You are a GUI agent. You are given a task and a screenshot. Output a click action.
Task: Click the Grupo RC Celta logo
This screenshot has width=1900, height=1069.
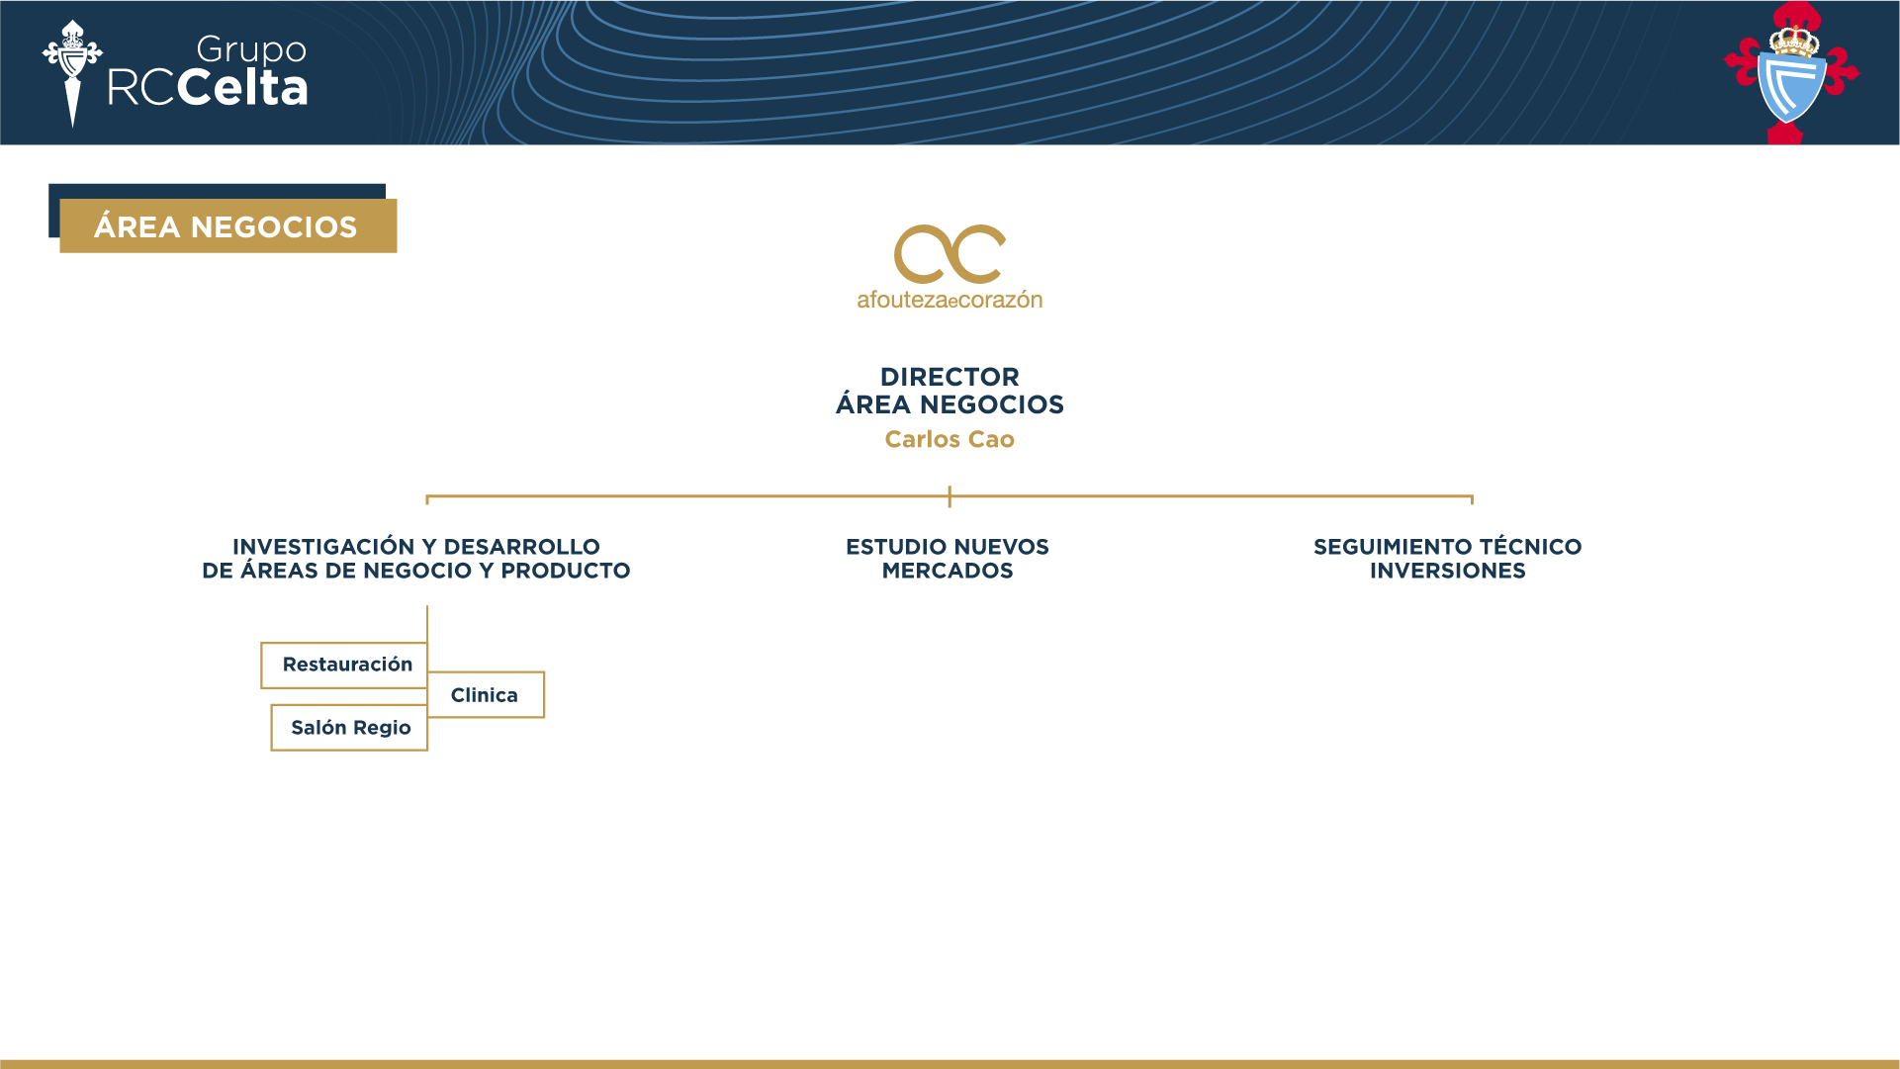point(175,73)
